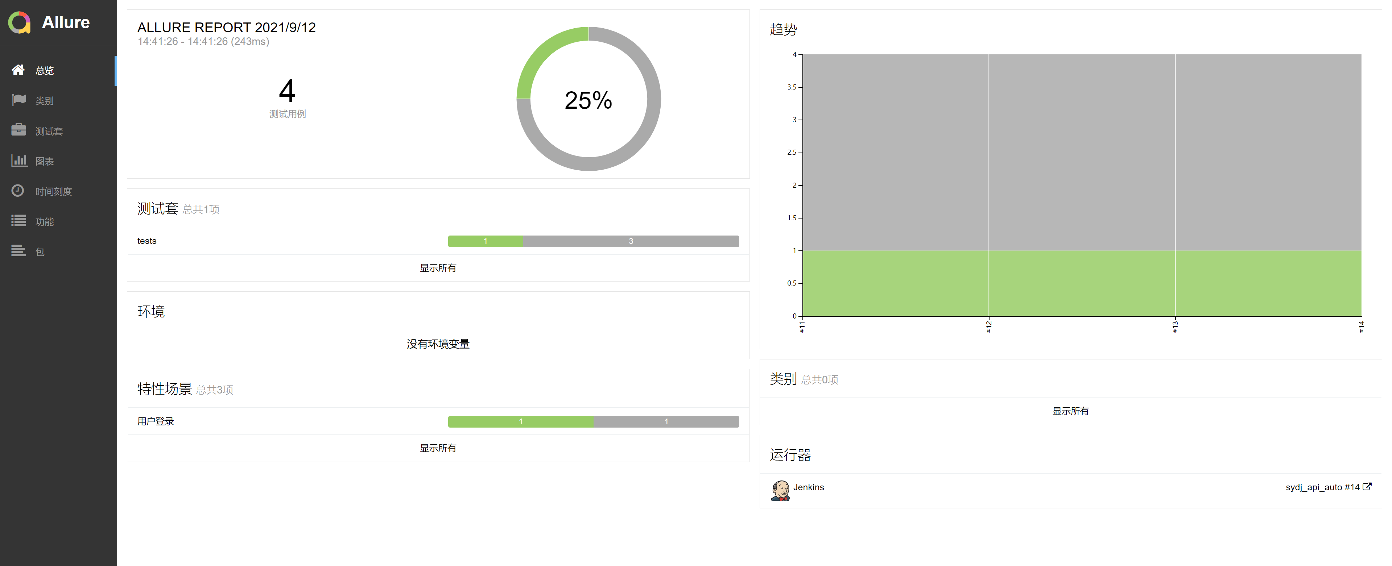Select the 时间刻度 sidebar menu label
Screen dimensions: 1392x566
pos(54,192)
